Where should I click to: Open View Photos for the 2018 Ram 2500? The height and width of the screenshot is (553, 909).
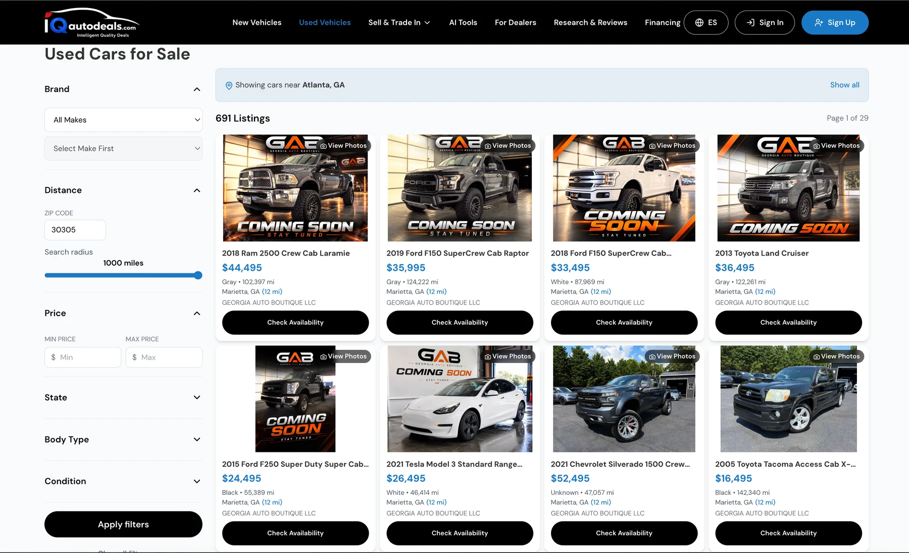343,145
